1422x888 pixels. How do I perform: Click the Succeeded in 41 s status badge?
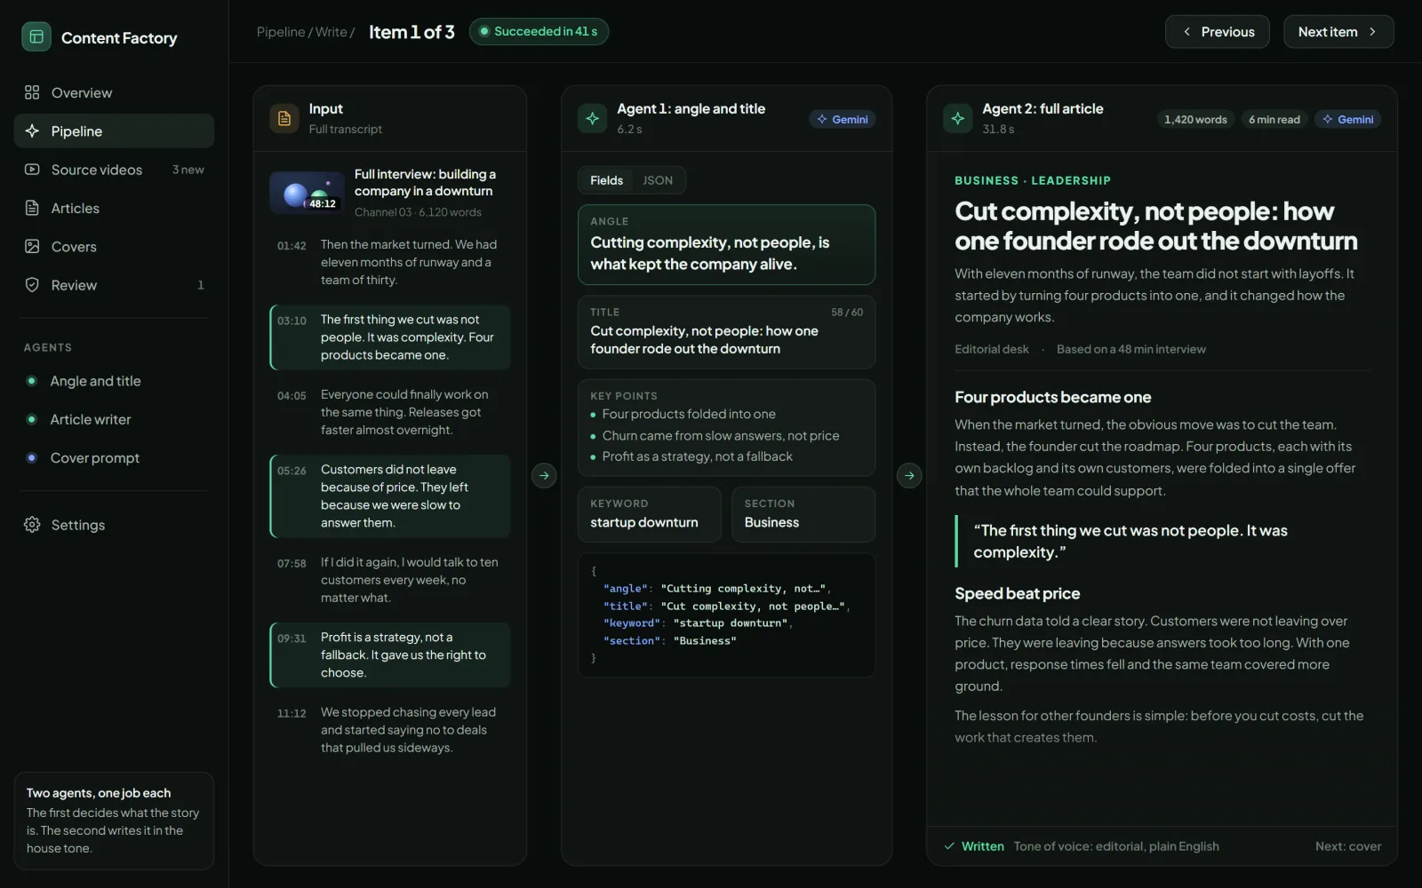point(539,32)
